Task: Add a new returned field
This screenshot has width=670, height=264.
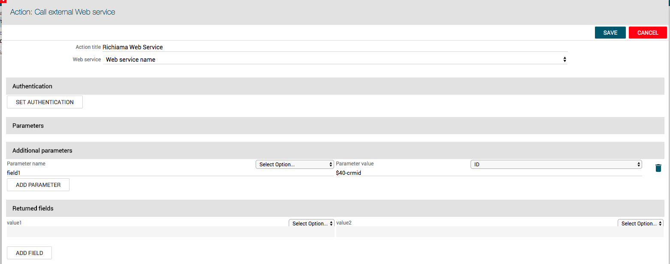Action: [29, 253]
